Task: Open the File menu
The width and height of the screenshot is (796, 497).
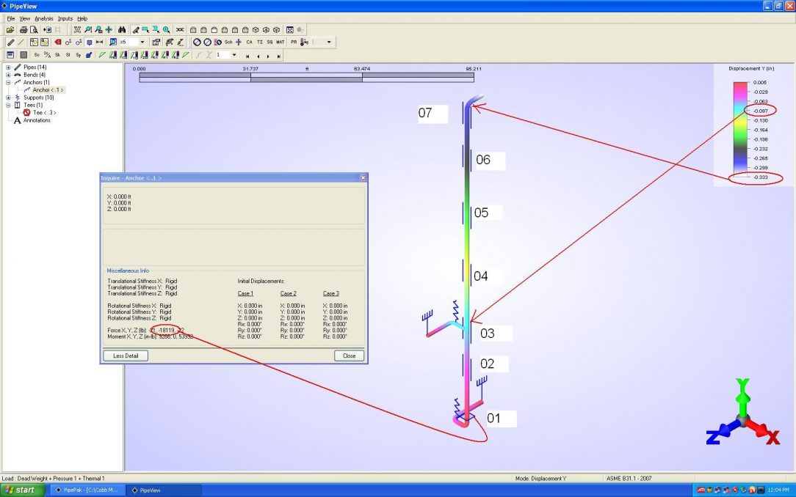Action: [11, 19]
